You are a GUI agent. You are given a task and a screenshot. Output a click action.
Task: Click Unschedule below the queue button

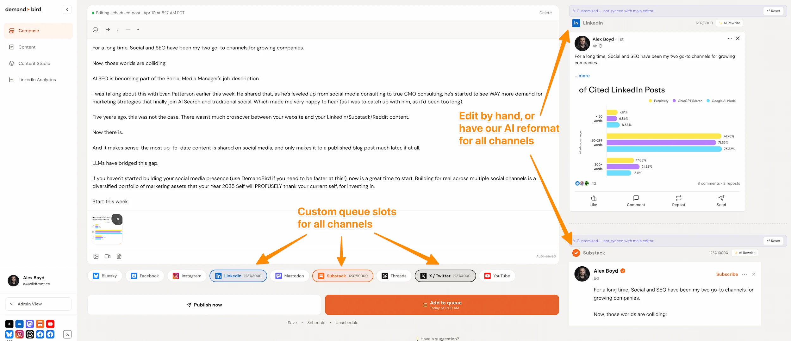(x=346, y=322)
